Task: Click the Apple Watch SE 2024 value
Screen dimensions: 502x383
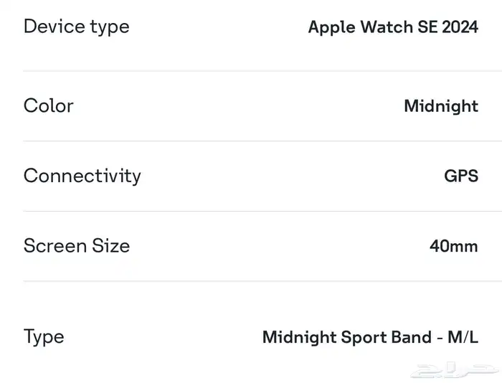Action: click(393, 27)
